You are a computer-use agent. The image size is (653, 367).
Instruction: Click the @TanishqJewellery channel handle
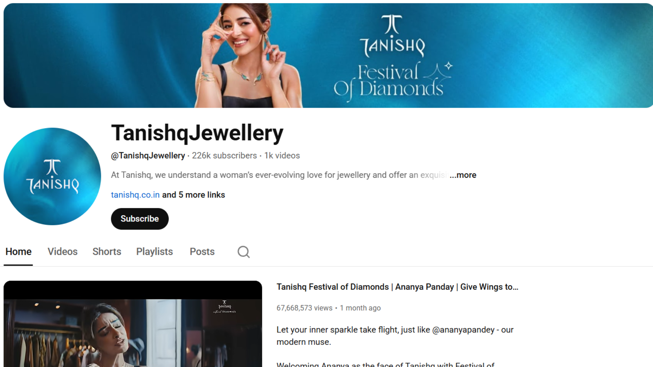coord(148,156)
